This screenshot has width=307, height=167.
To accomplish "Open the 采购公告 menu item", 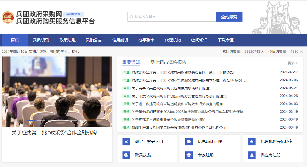I will (x=93, y=40).
